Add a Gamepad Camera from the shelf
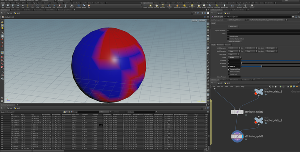The image size is (300, 152). point(252,6)
